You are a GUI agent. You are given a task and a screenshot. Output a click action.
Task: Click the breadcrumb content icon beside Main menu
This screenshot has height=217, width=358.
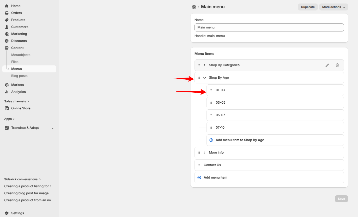click(x=194, y=7)
